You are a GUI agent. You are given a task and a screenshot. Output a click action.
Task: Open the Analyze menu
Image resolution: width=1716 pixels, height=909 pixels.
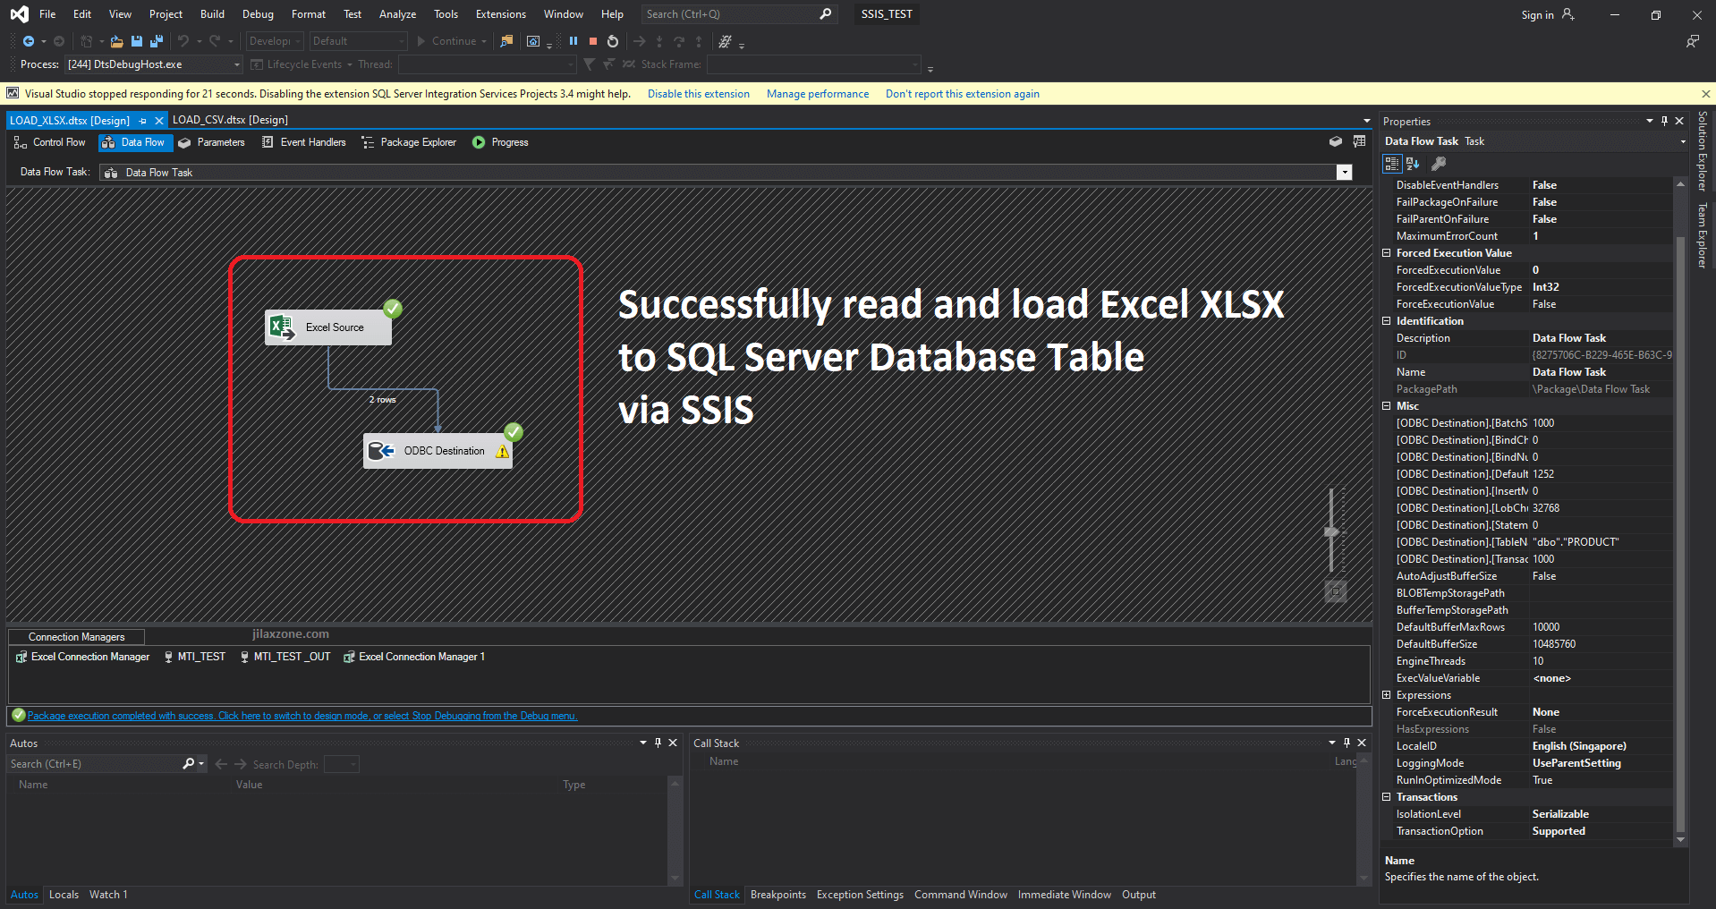(397, 14)
